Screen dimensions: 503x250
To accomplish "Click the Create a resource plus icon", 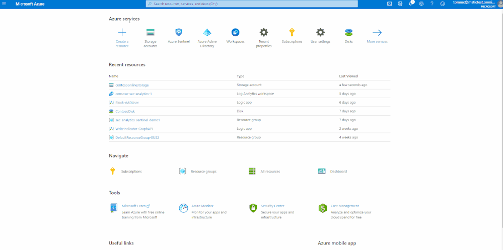I will [122, 32].
